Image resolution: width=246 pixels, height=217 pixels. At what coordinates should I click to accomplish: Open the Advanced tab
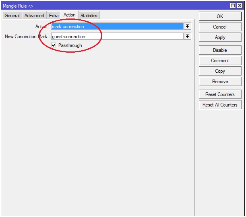tap(34, 16)
